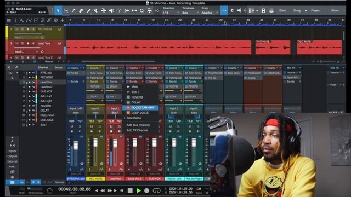
Task: Adjust the REC HERE mixer channel fader
Action: [95, 142]
